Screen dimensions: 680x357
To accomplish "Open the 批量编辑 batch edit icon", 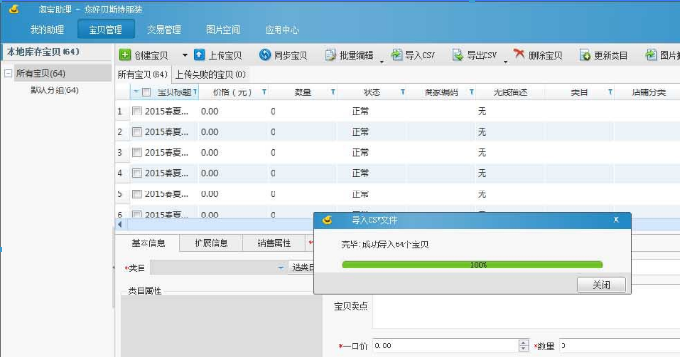I will click(x=330, y=55).
